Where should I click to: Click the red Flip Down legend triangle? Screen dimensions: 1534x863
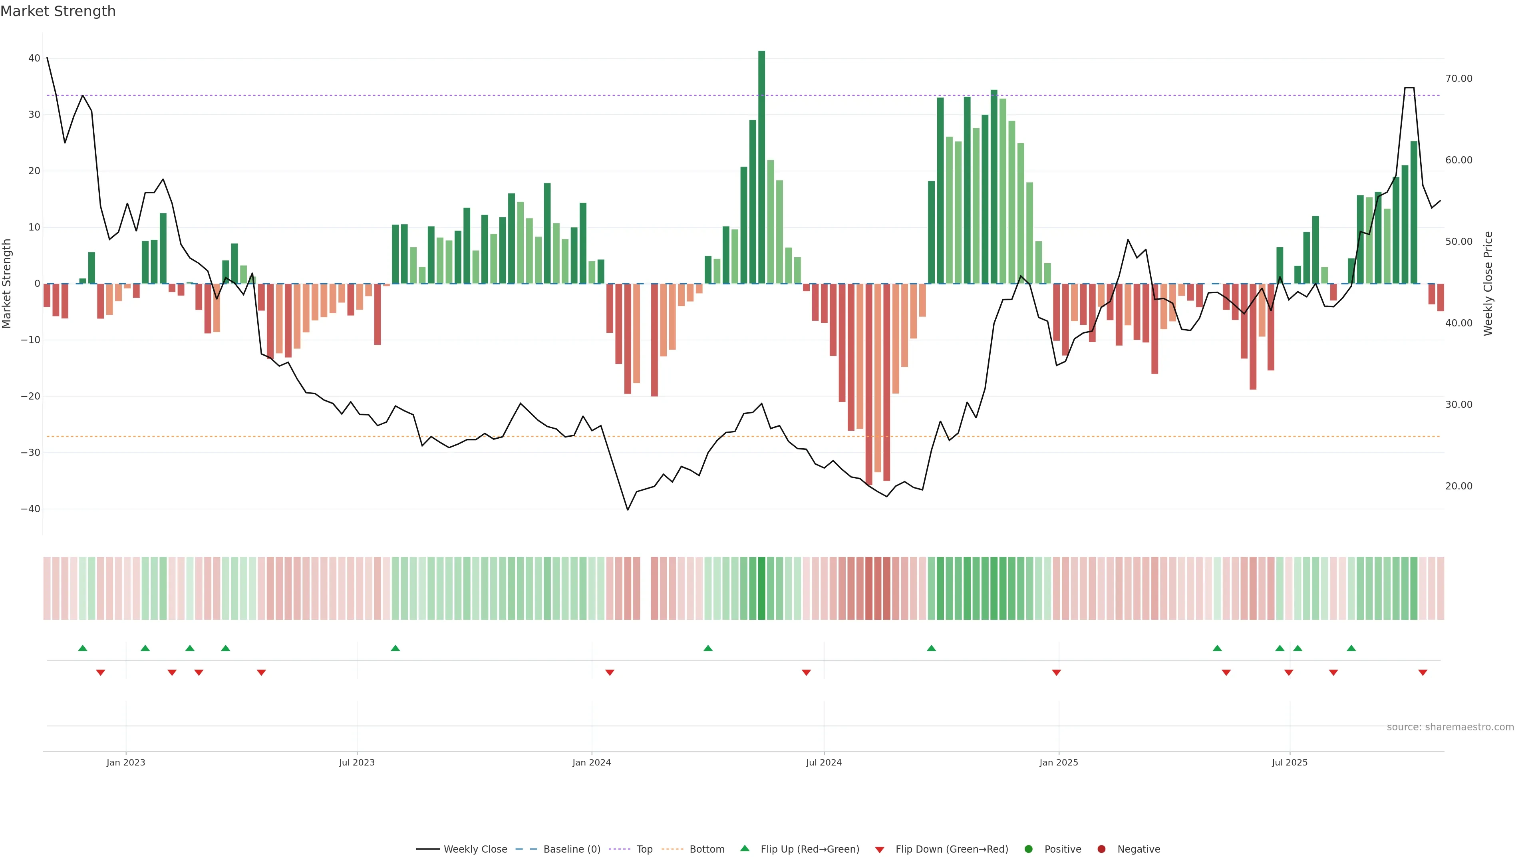(879, 849)
